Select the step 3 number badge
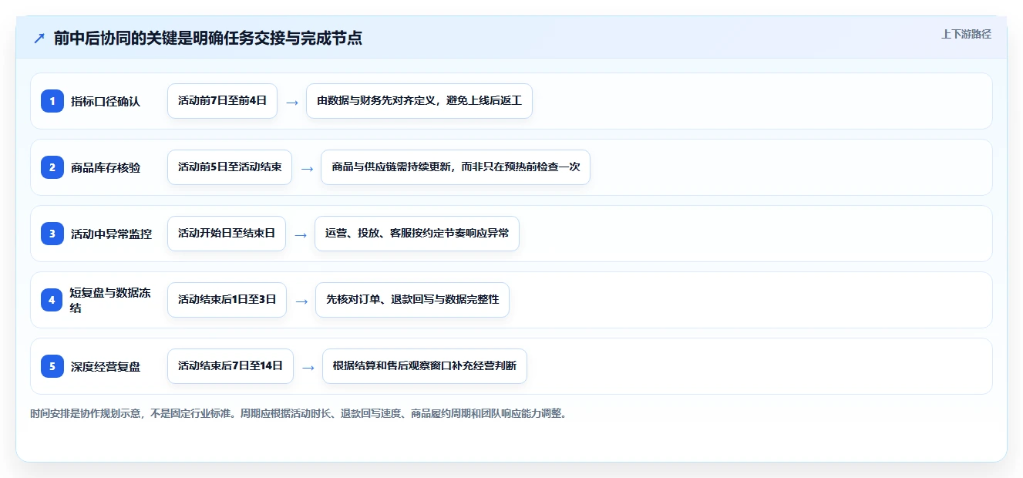Viewport: 1023px width, 478px height. (52, 234)
